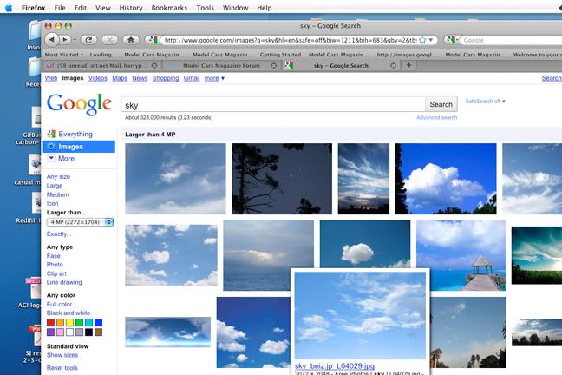
Task: Open the back/forward history dropdown arrow
Action: [75, 40]
